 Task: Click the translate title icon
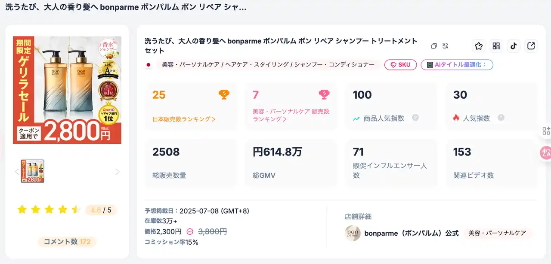446,46
